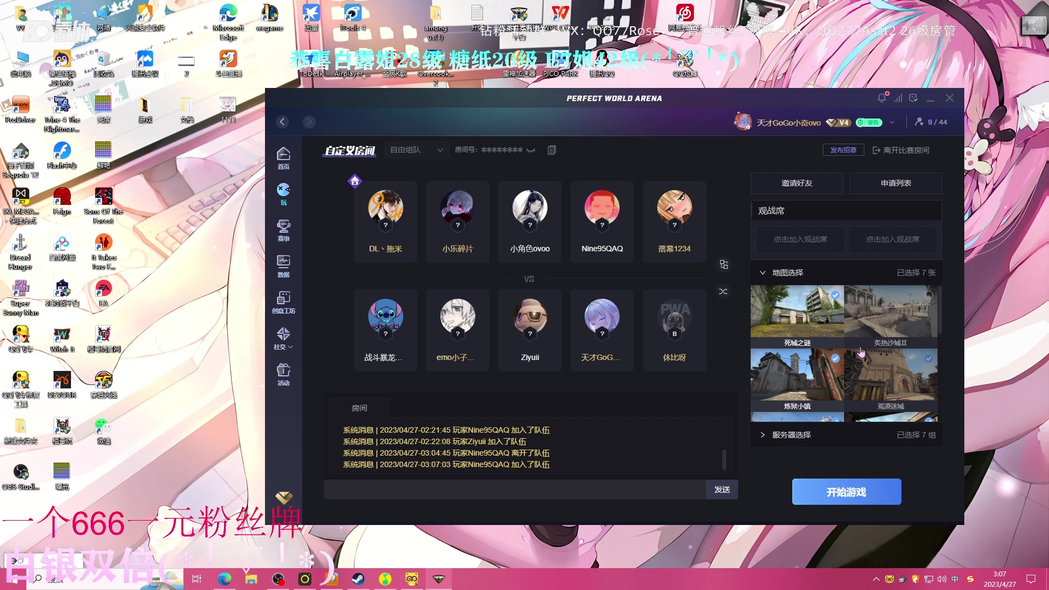Open the 自由组队 team mode dropdown
This screenshot has width=1049, height=590.
pyautogui.click(x=416, y=150)
